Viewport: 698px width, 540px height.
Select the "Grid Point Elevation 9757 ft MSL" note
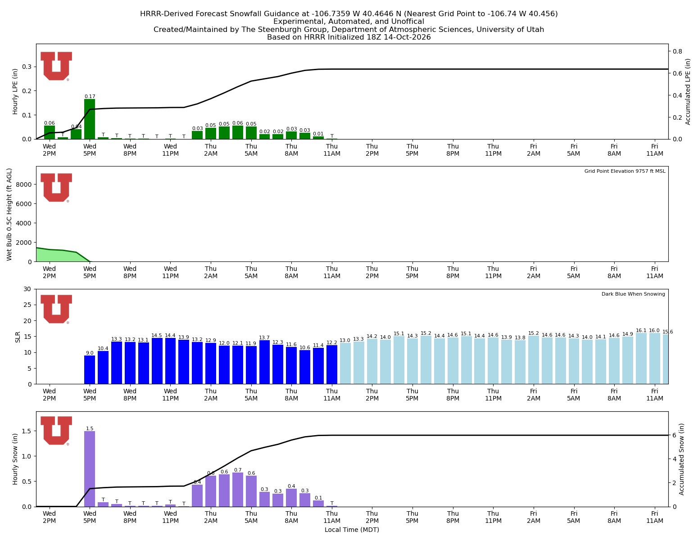625,171
